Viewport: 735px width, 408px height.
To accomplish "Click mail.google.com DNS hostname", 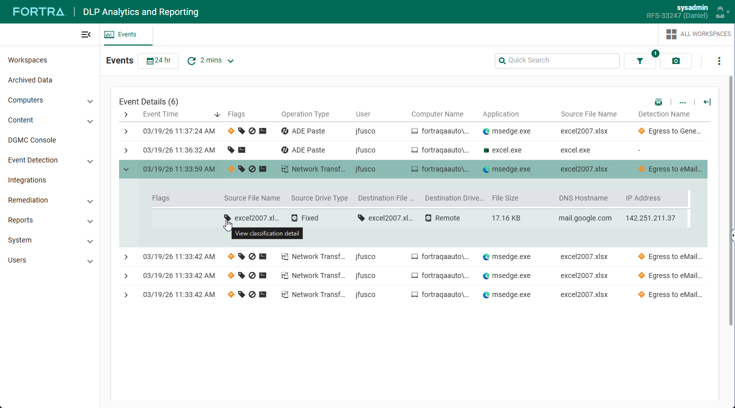I will click(585, 218).
